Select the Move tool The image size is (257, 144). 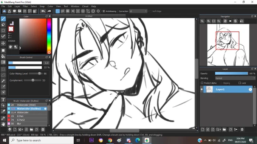pos(3,43)
